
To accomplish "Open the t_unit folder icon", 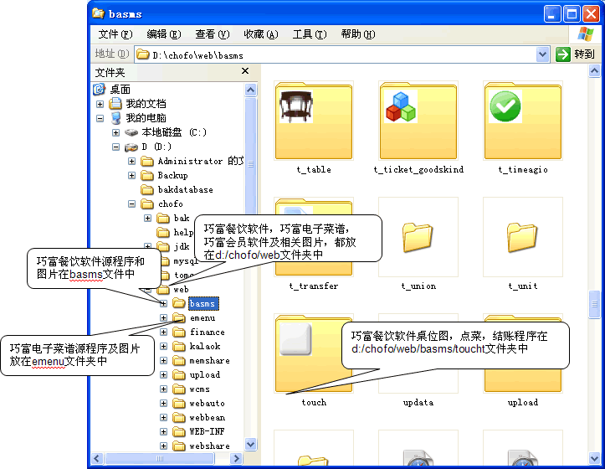I will pos(522,236).
